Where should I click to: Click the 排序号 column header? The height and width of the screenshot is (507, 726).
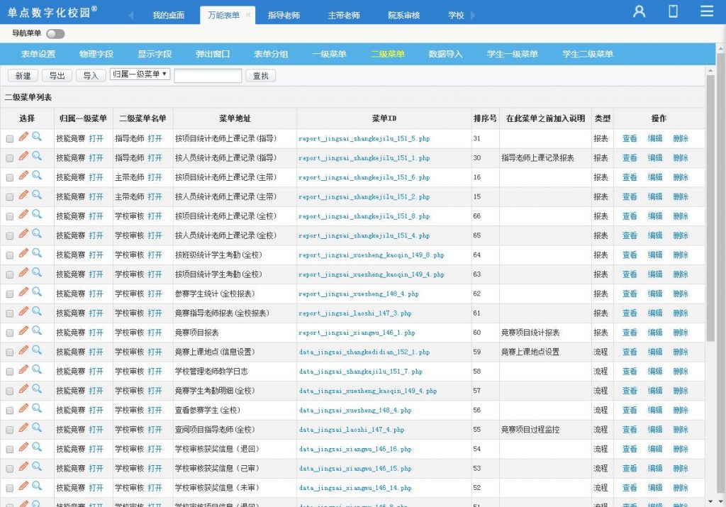485,118
